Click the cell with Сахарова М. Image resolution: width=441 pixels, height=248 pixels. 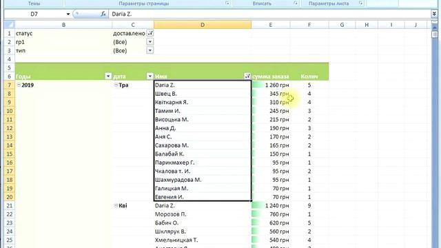click(203, 145)
